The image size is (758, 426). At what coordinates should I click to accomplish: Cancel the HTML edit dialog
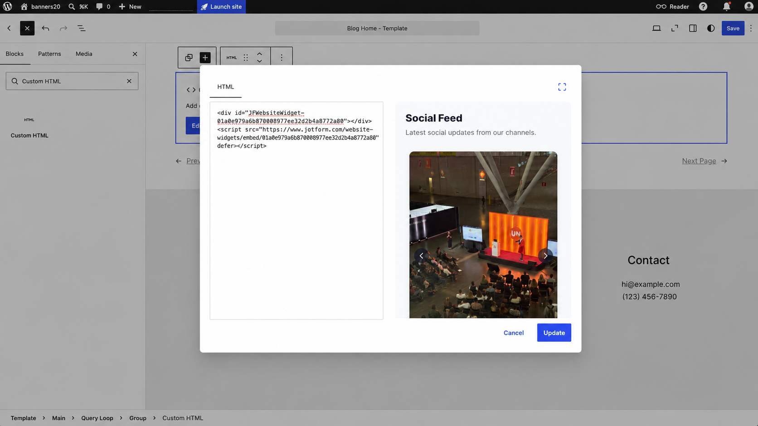pos(514,333)
